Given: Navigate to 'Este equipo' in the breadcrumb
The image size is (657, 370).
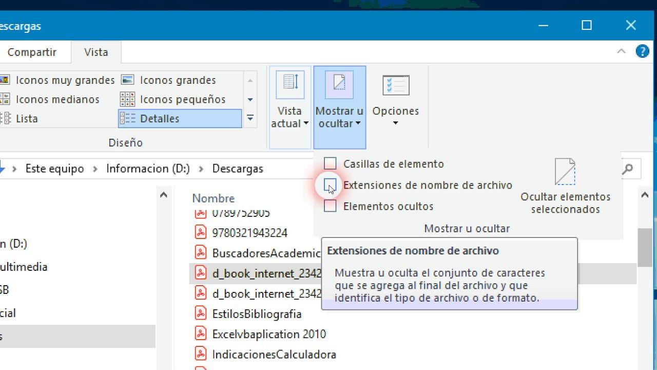Looking at the screenshot, I should 54,169.
